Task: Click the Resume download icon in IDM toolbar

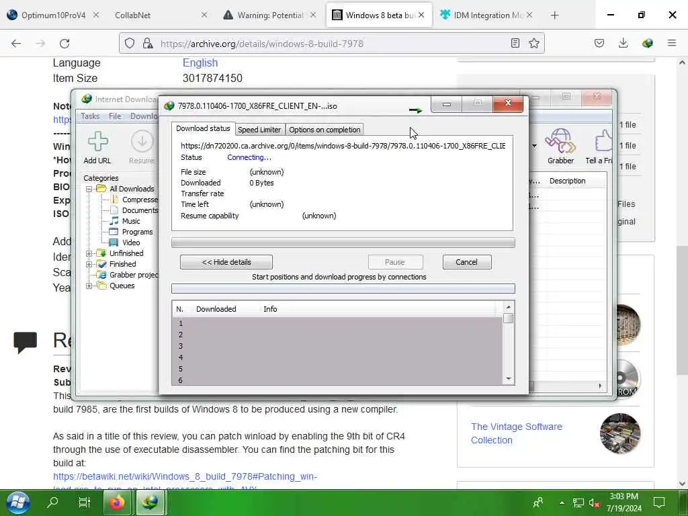Action: [142, 141]
